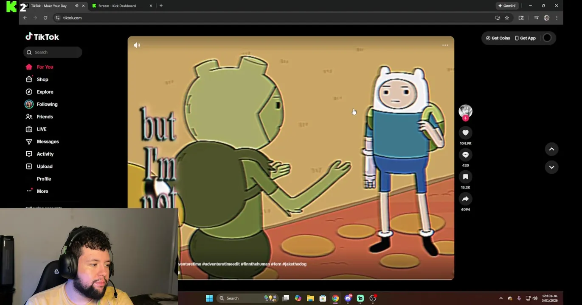Close the TikTok browser tab

point(83,6)
